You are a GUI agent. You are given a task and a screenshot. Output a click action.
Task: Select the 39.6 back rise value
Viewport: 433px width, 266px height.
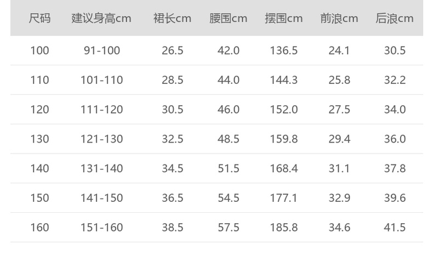click(394, 198)
